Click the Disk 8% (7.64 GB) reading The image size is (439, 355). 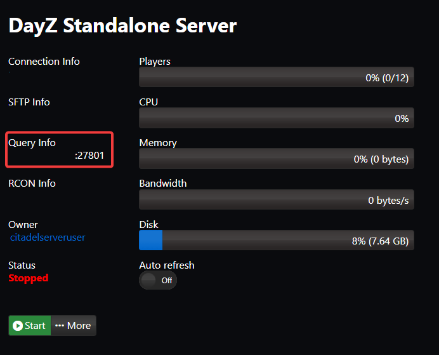tap(380, 241)
